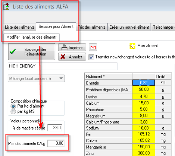175x156 pixels.
Task: Click the green checkmark save icon
Action: [x=13, y=52]
